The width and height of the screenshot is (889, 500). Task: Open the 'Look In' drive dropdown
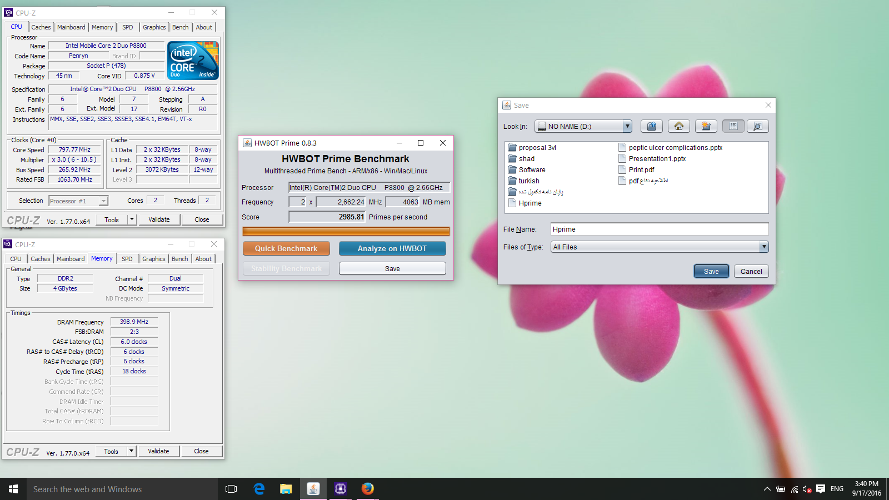627,126
